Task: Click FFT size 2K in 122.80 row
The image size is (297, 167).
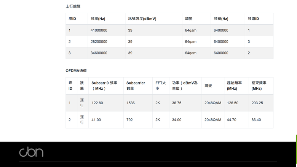Action: pyautogui.click(x=158, y=103)
